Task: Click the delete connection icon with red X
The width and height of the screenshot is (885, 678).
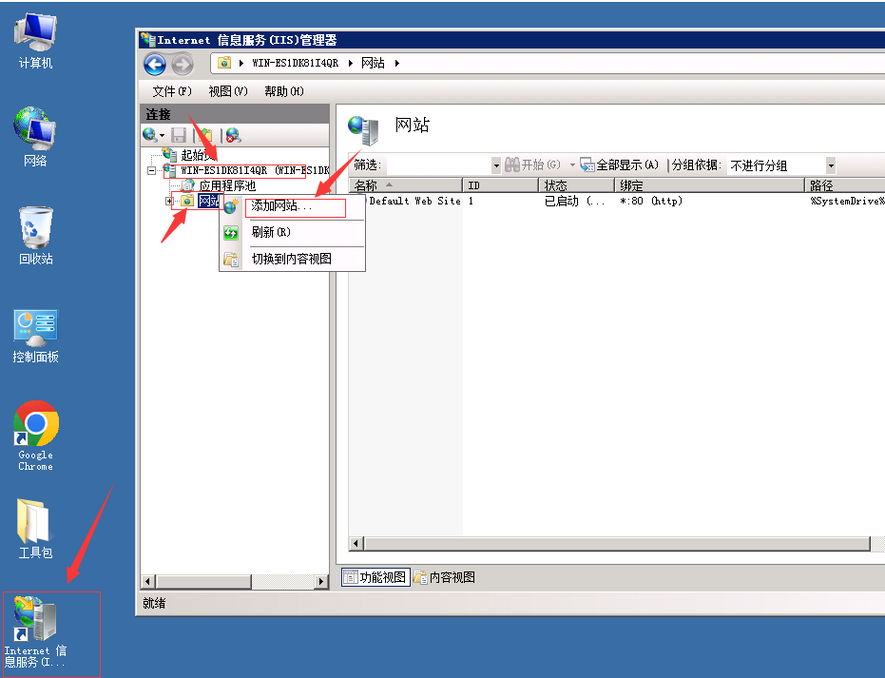Action: [x=233, y=135]
